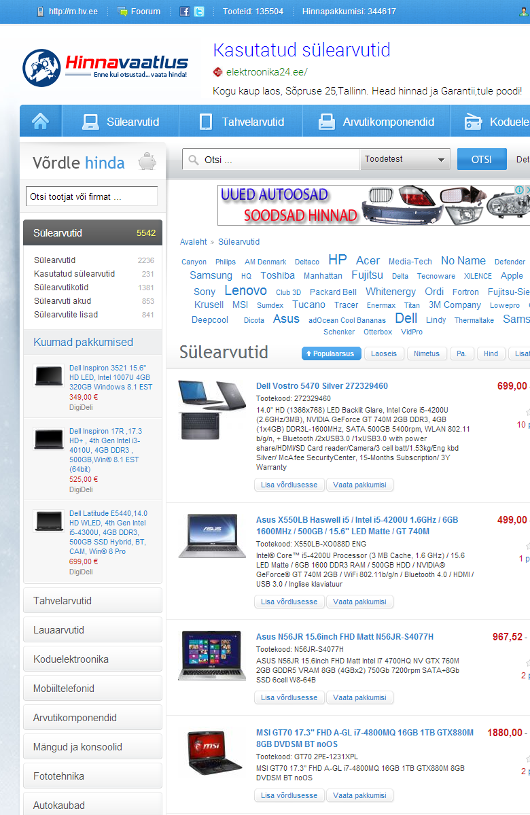The width and height of the screenshot is (530, 815).
Task: Add Asus X550LB to comparison
Action: (289, 602)
